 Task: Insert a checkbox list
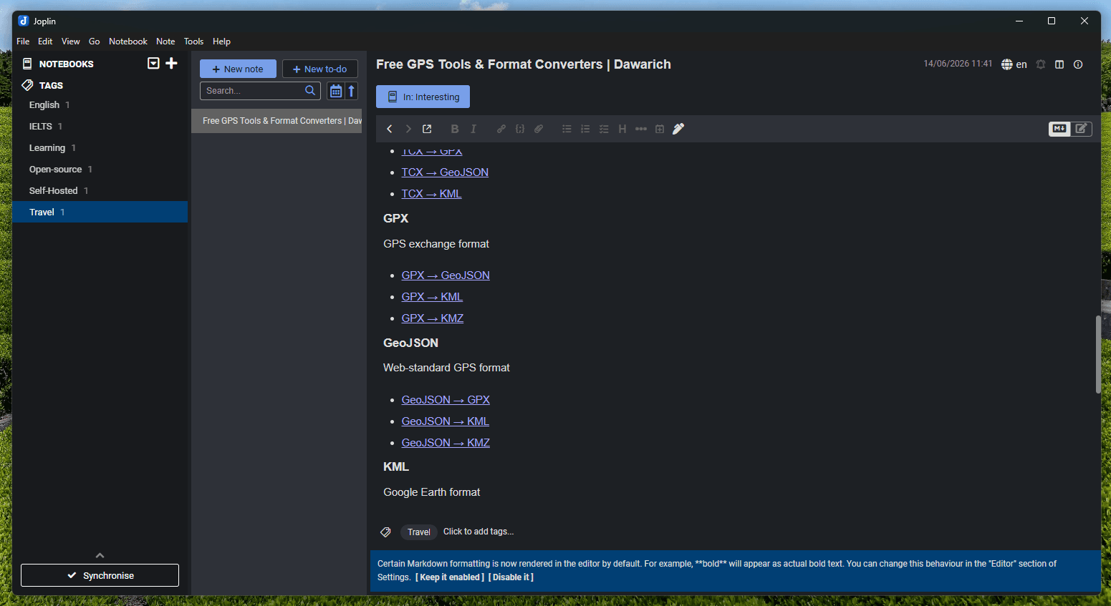(604, 129)
